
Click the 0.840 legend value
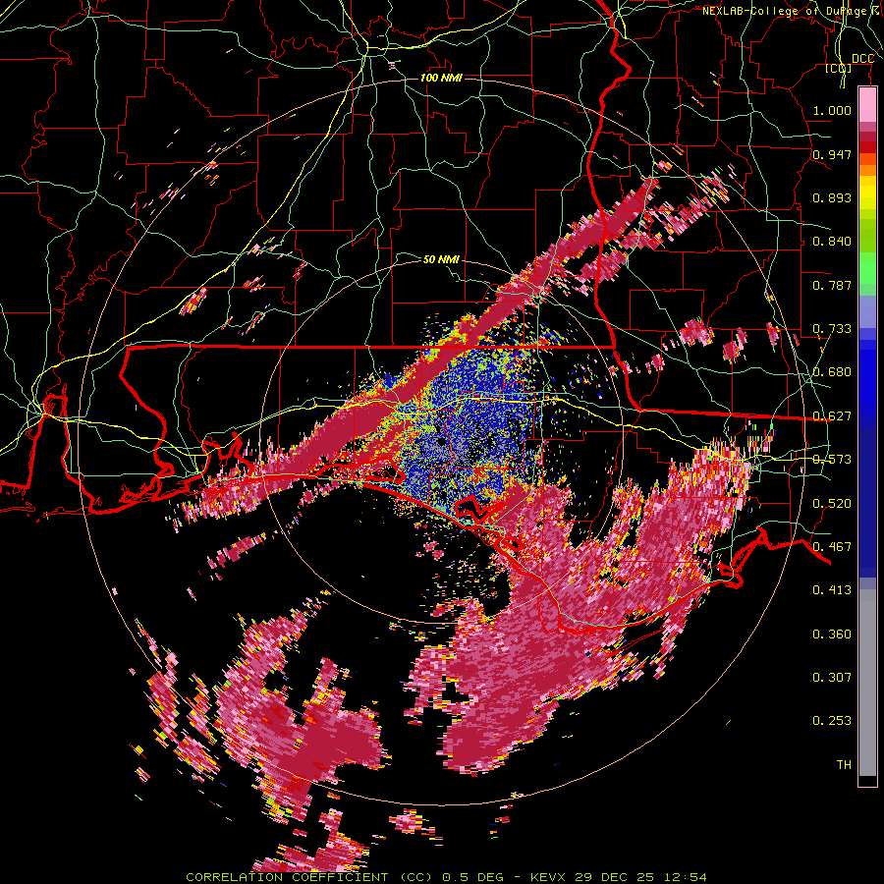[832, 242]
